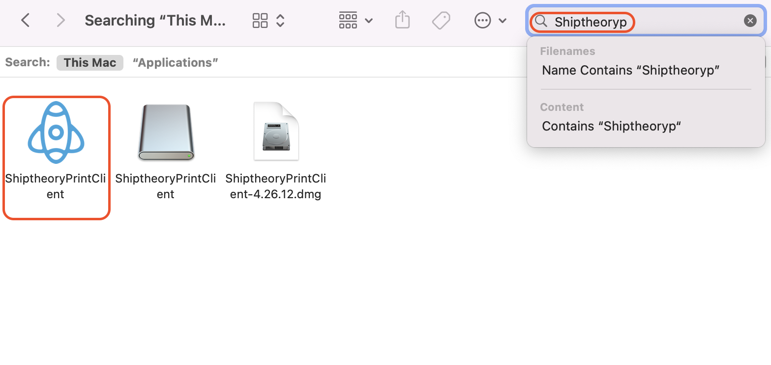Switch to icon grid view

(260, 20)
